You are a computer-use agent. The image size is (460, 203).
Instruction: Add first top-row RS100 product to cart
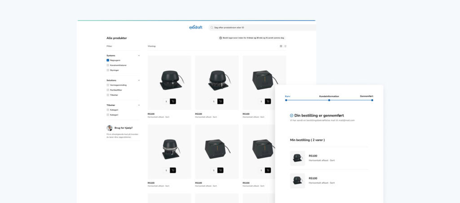pos(173,101)
